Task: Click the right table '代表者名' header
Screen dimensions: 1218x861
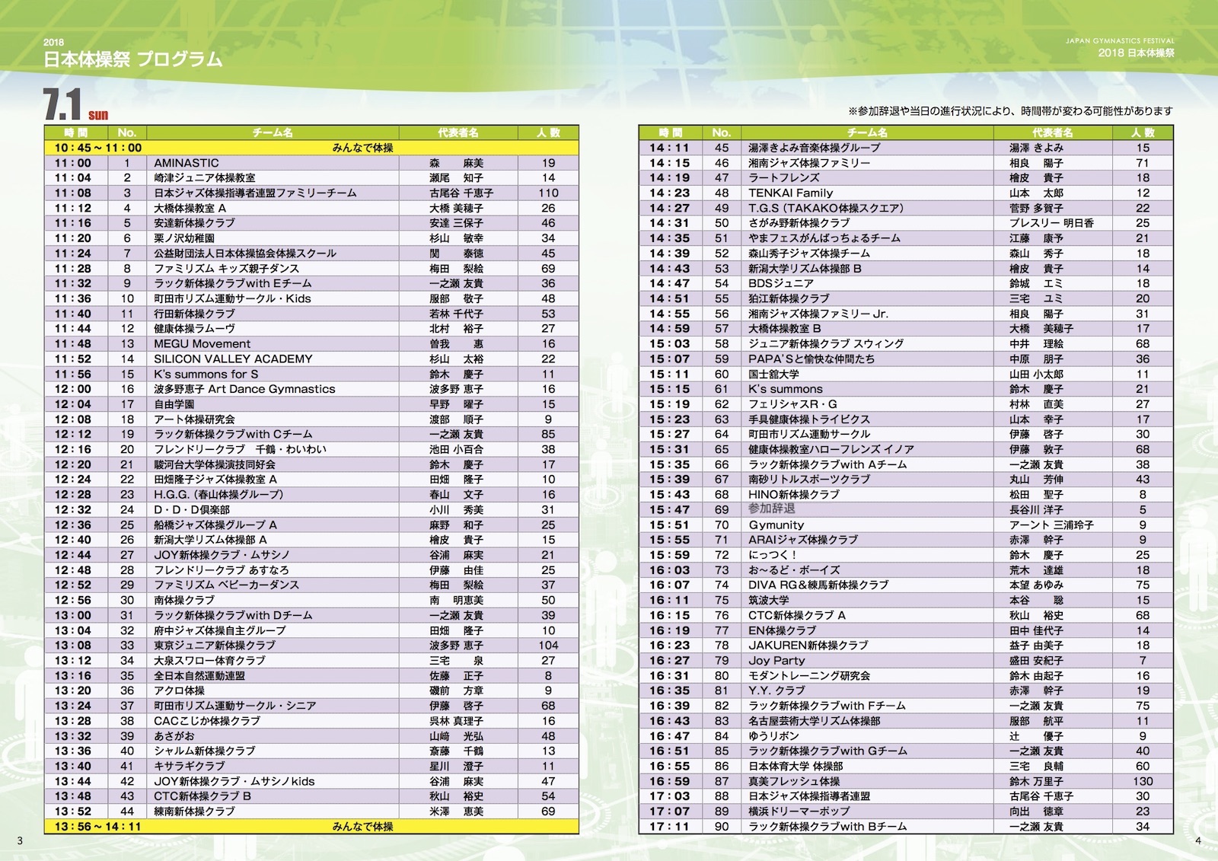Action: pyautogui.click(x=1053, y=132)
